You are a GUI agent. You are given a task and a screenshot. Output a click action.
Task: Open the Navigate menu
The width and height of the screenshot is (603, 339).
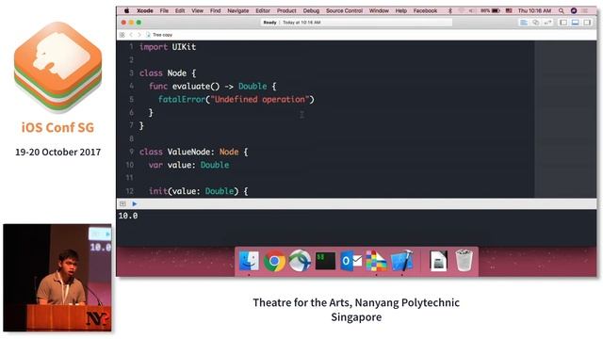238,10
